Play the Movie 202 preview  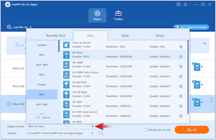9,104
